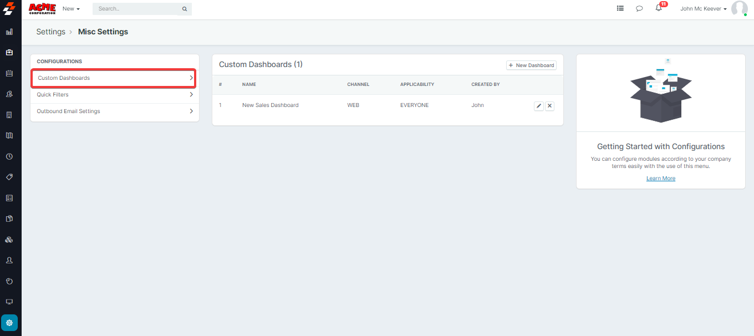The width and height of the screenshot is (754, 336).
Task: Click the price tag sidebar icon
Action: coord(9,177)
